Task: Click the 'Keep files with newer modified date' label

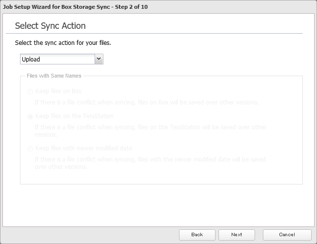Action: pyautogui.click(x=84, y=148)
